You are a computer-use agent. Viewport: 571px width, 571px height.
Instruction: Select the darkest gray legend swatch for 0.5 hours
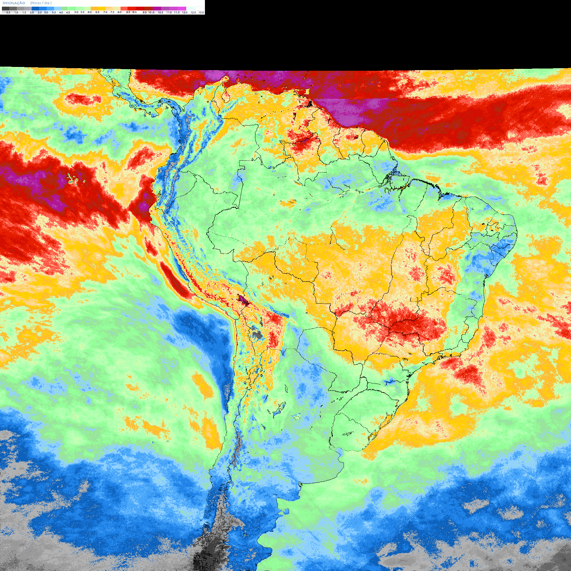point(5,9)
